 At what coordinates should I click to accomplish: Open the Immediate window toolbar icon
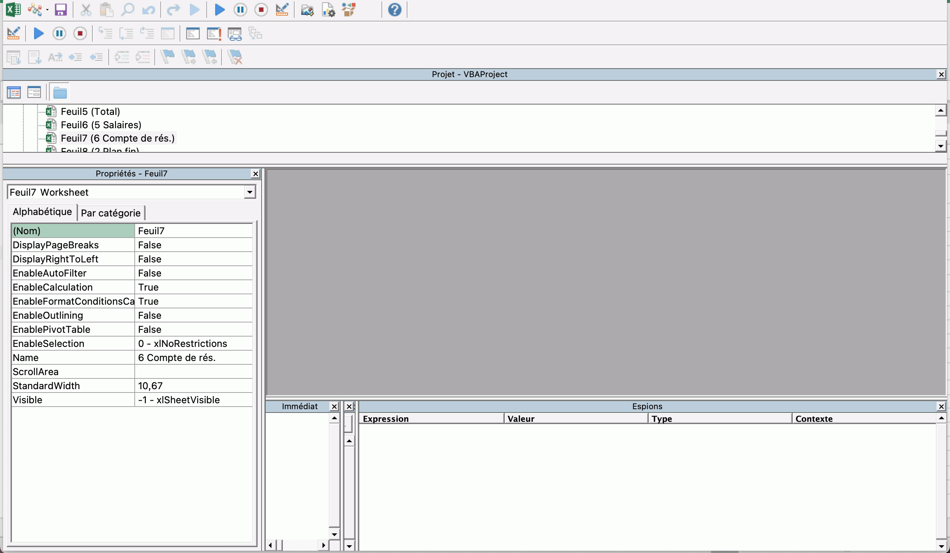pos(213,34)
